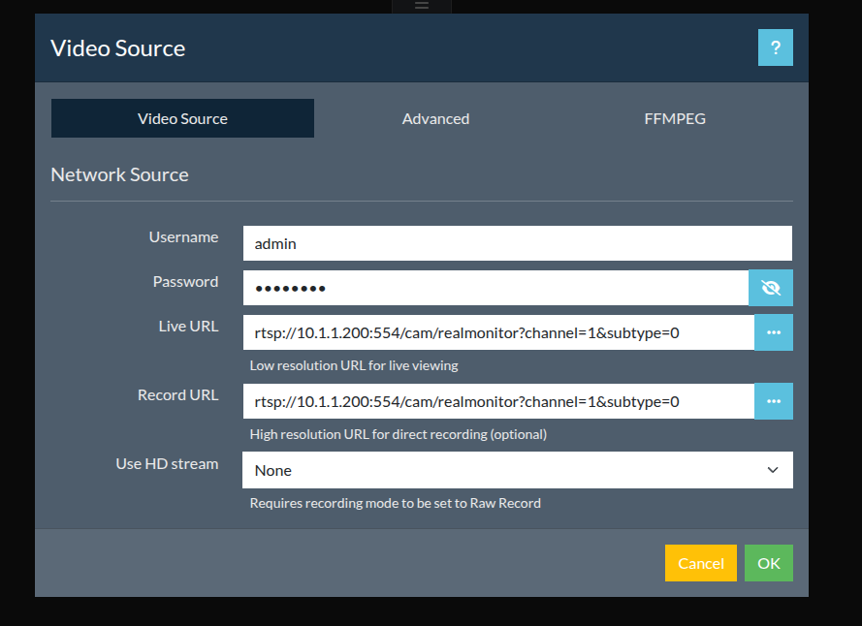Select the FFMPEG tab
This screenshot has height=626, width=862.
pos(675,118)
